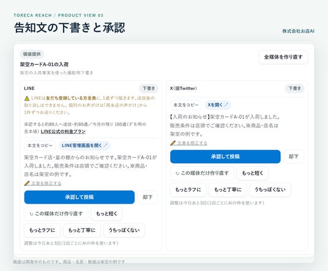This screenshot has height=271, width=328.
Task: Approve and post the LINE draft
Action: pos(80,197)
